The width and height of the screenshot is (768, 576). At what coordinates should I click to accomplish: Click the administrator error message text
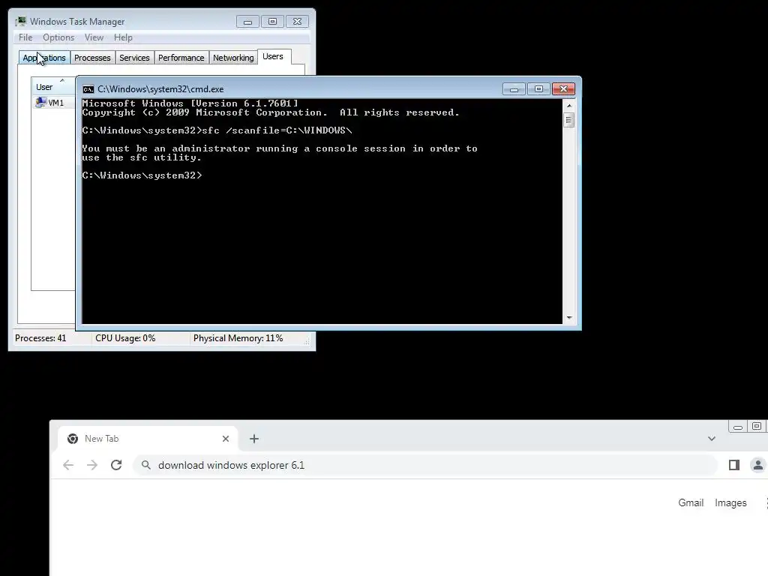click(280, 153)
